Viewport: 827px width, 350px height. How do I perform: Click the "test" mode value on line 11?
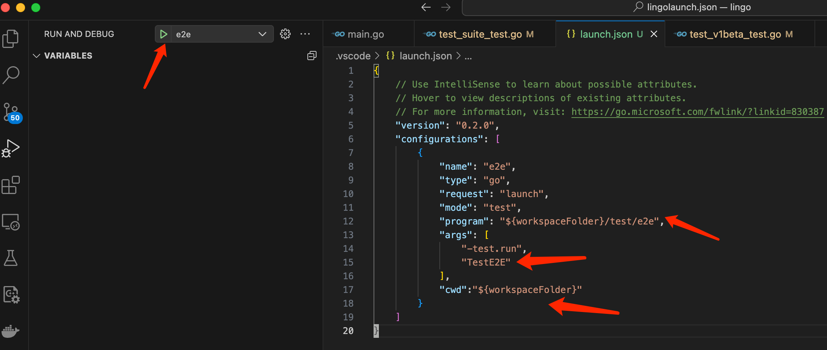coord(499,208)
